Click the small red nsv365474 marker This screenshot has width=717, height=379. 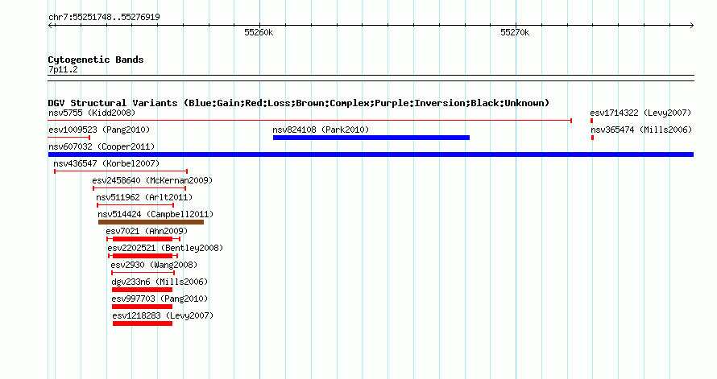pos(593,138)
